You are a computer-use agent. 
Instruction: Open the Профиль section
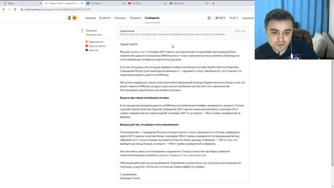136,18
